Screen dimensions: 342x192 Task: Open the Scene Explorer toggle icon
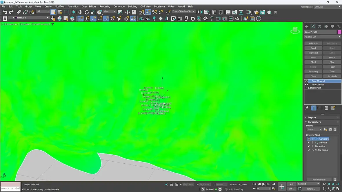214,12
